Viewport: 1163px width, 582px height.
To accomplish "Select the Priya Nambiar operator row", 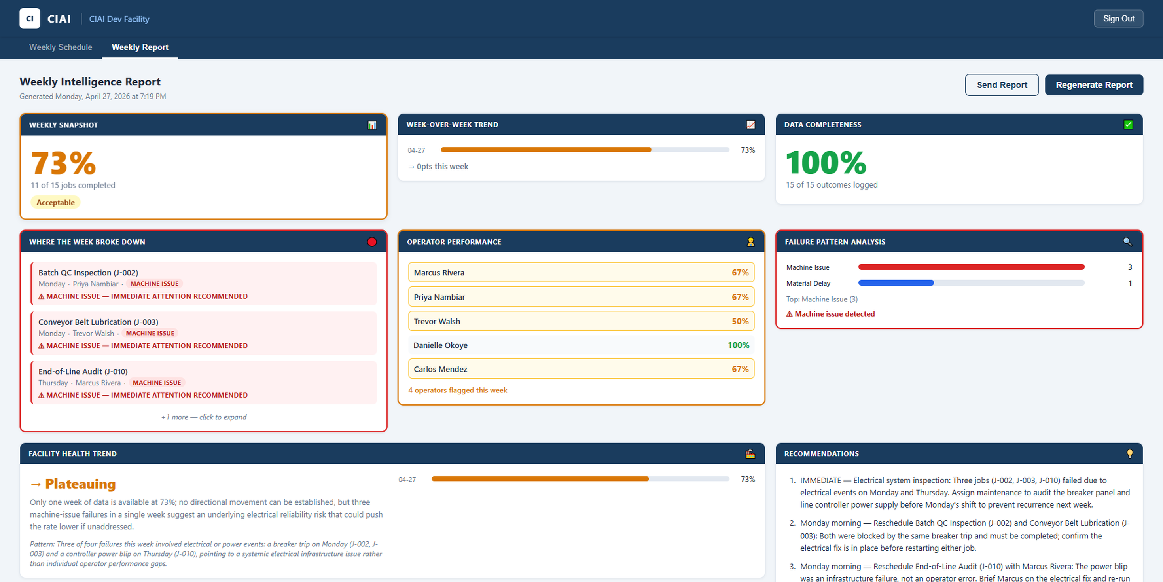I will 581,297.
